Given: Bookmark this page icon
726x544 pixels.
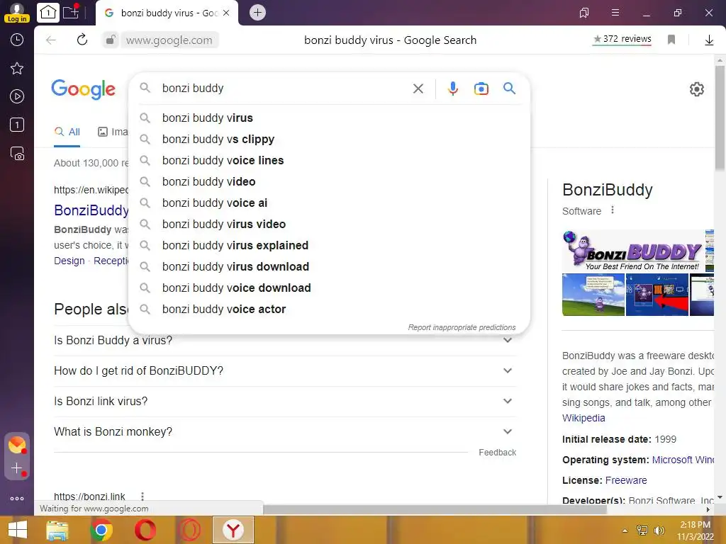Looking at the screenshot, I should pyautogui.click(x=671, y=40).
